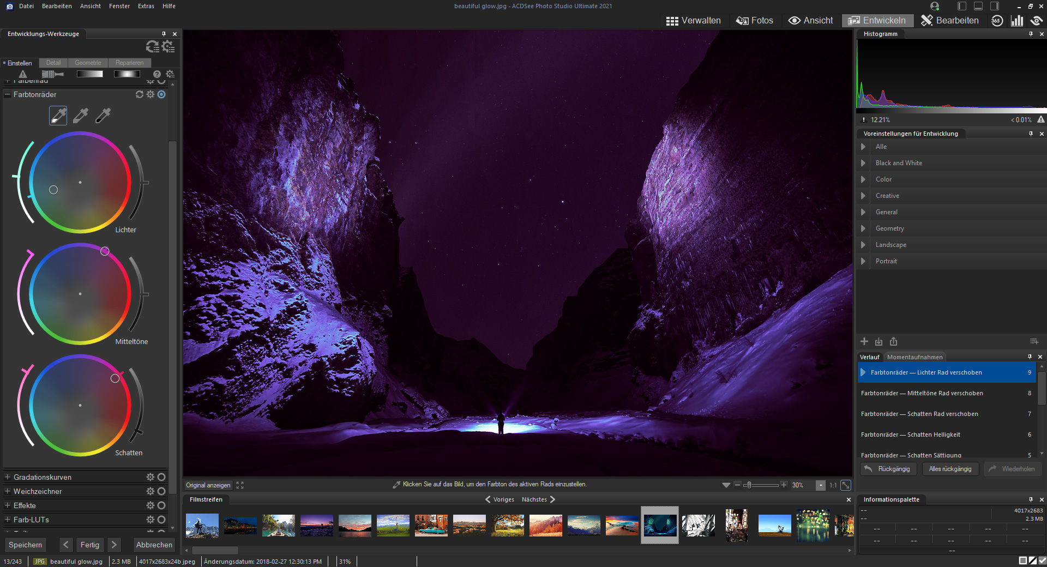Click the Alles rückgängig button
Image resolution: width=1047 pixels, height=567 pixels.
click(950, 469)
